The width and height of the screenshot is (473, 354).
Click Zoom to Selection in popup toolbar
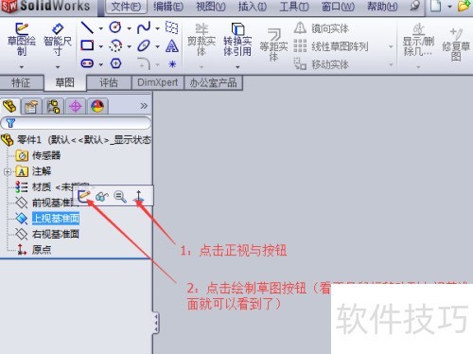(120, 197)
